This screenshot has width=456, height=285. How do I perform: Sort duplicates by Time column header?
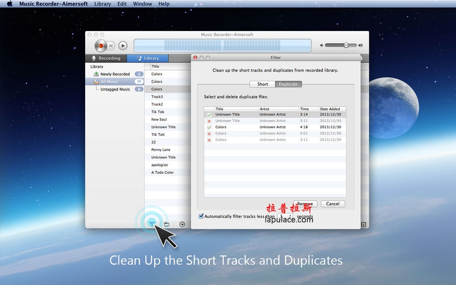[x=308, y=109]
